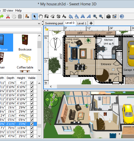Click the catalog search field

click(x=21, y=29)
